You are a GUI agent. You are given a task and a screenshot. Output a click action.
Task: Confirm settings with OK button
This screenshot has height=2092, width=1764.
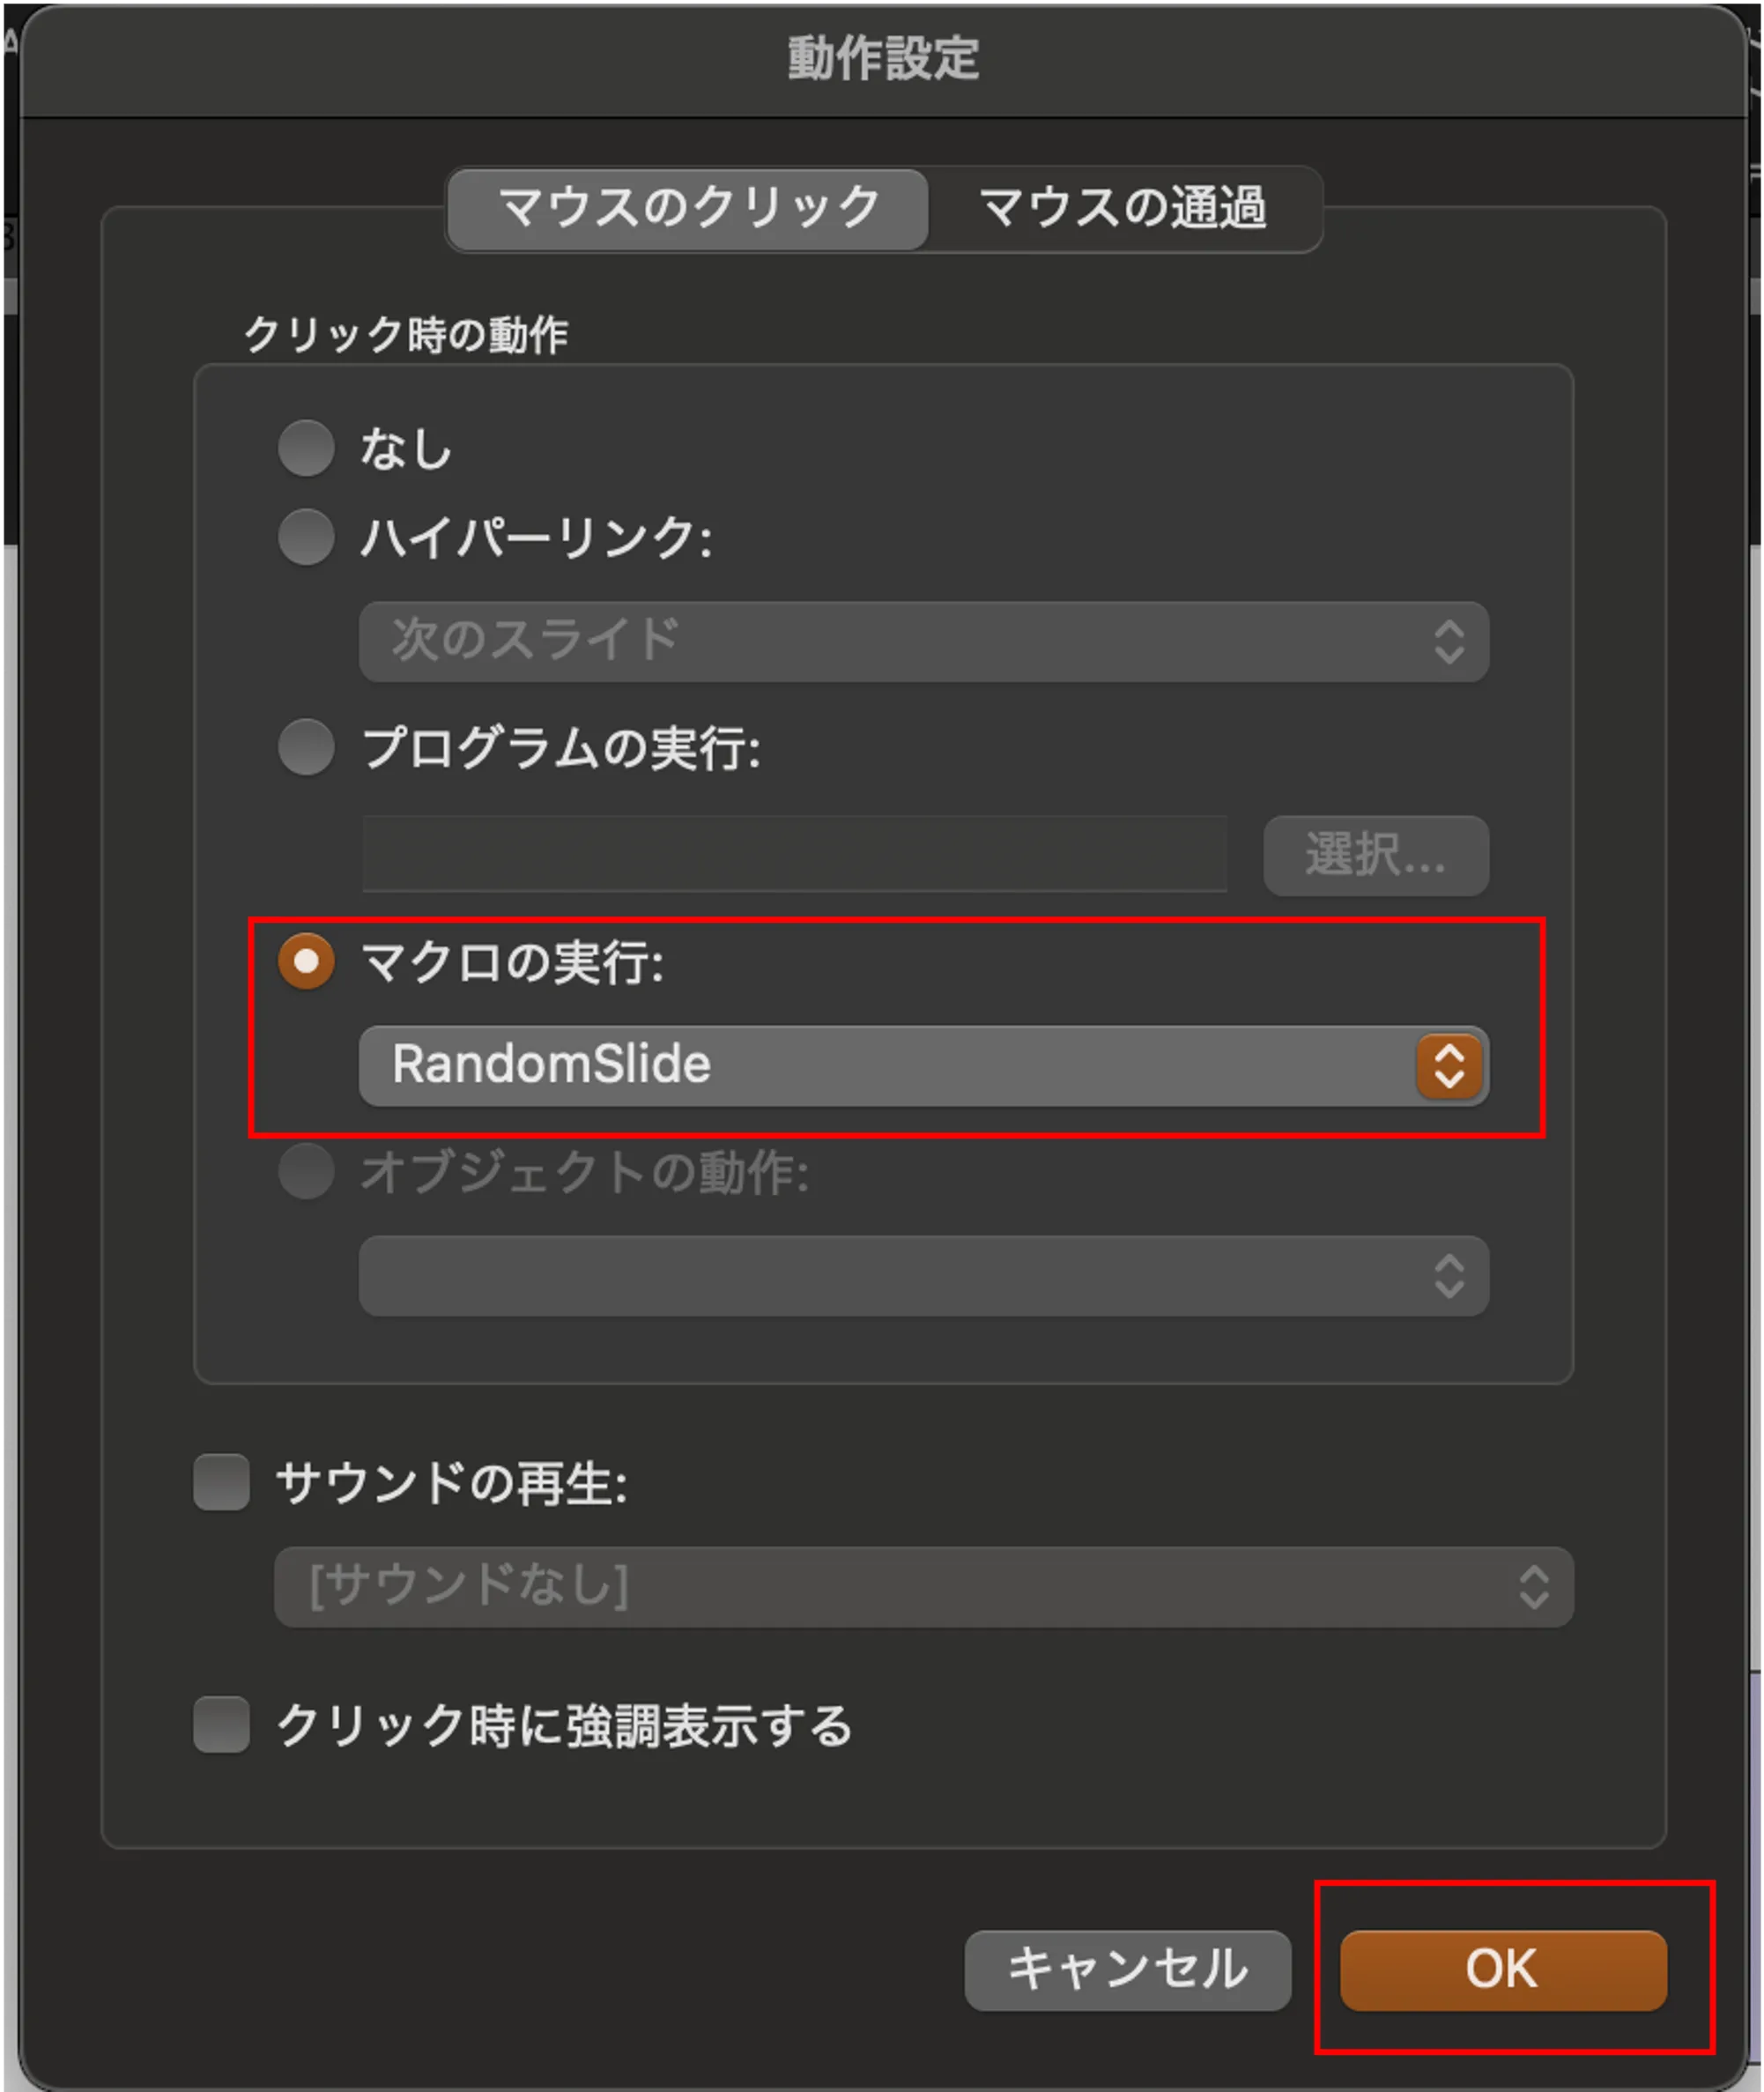(x=1502, y=1969)
